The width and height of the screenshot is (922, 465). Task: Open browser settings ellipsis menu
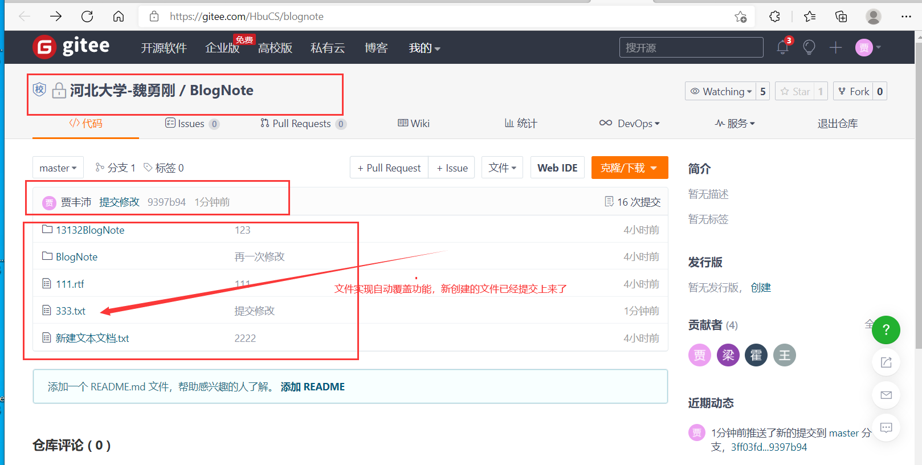pos(906,17)
